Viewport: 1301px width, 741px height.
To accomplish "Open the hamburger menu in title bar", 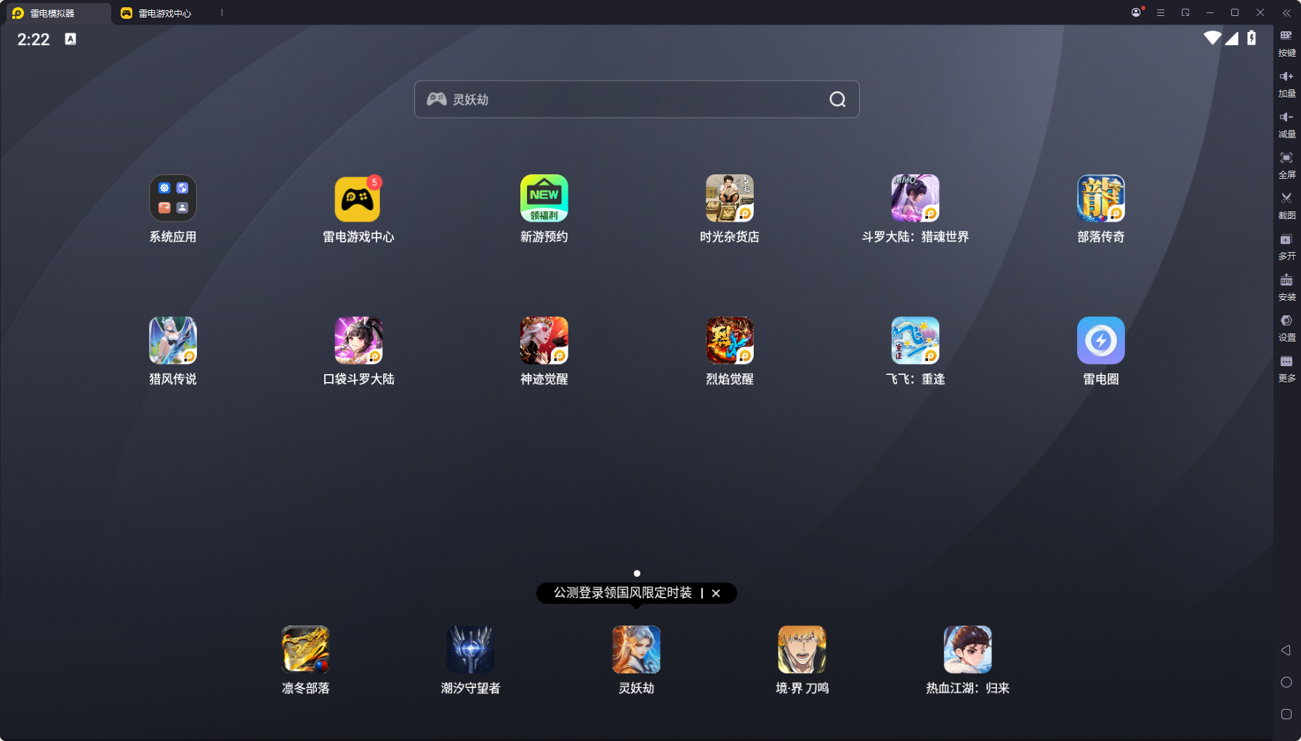I will [x=1161, y=12].
